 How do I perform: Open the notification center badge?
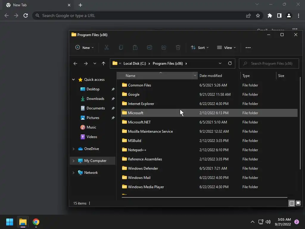pos(296,222)
